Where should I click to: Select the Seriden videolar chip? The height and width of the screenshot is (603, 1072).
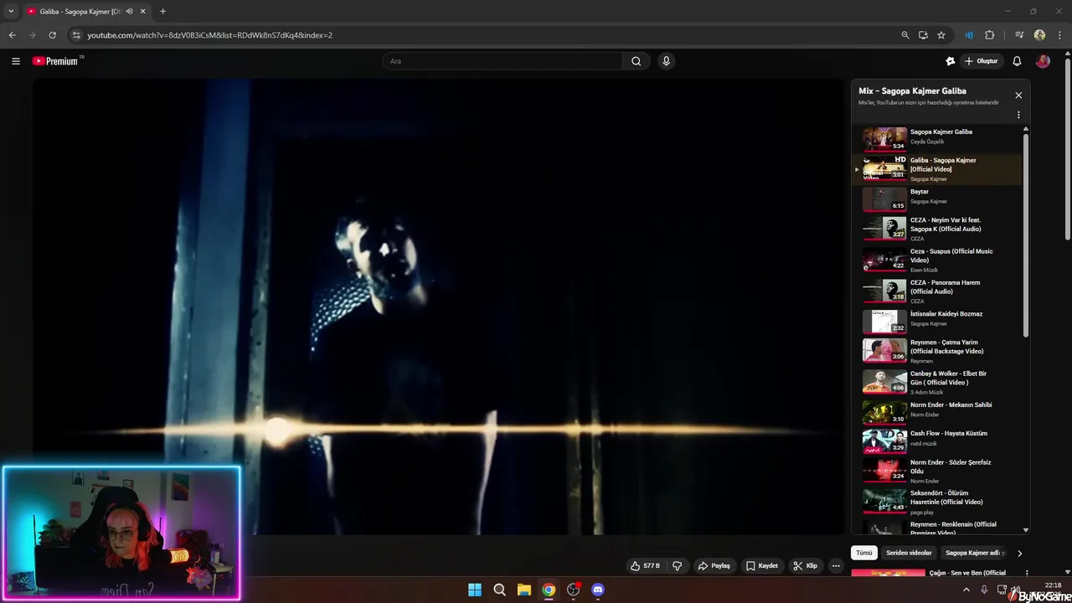pos(909,553)
